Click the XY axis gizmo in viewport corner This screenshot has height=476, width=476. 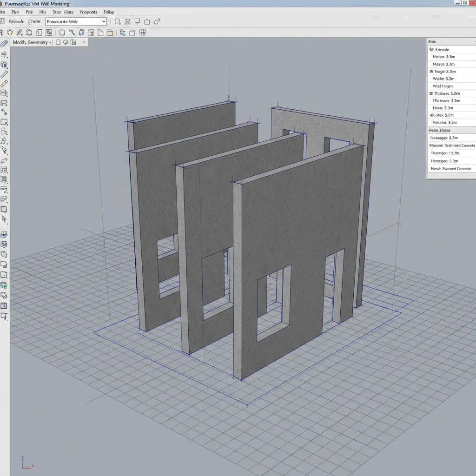(x=27, y=463)
